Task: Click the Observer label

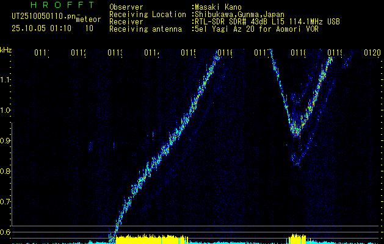Action: pos(126,7)
